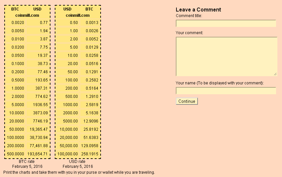The image size is (282, 177).
Task: Click the USD rate caption
Action: (77, 162)
